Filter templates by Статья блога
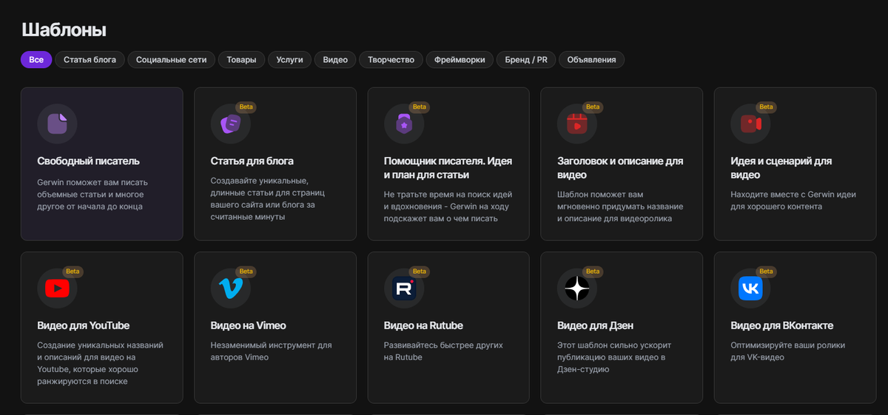Viewport: 888px width, 415px height. click(90, 60)
